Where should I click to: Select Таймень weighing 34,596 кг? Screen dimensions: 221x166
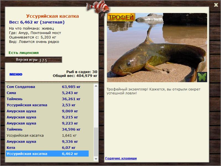[47, 129]
